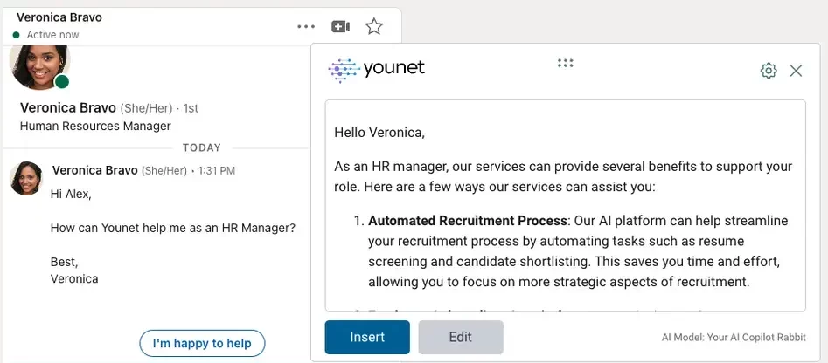Image resolution: width=828 pixels, height=363 pixels.
Task: Start a video meeting with Veronica
Action: [341, 26]
